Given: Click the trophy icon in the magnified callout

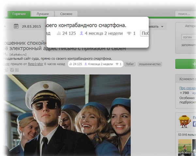Looking at the screenshot, I should (129, 33).
